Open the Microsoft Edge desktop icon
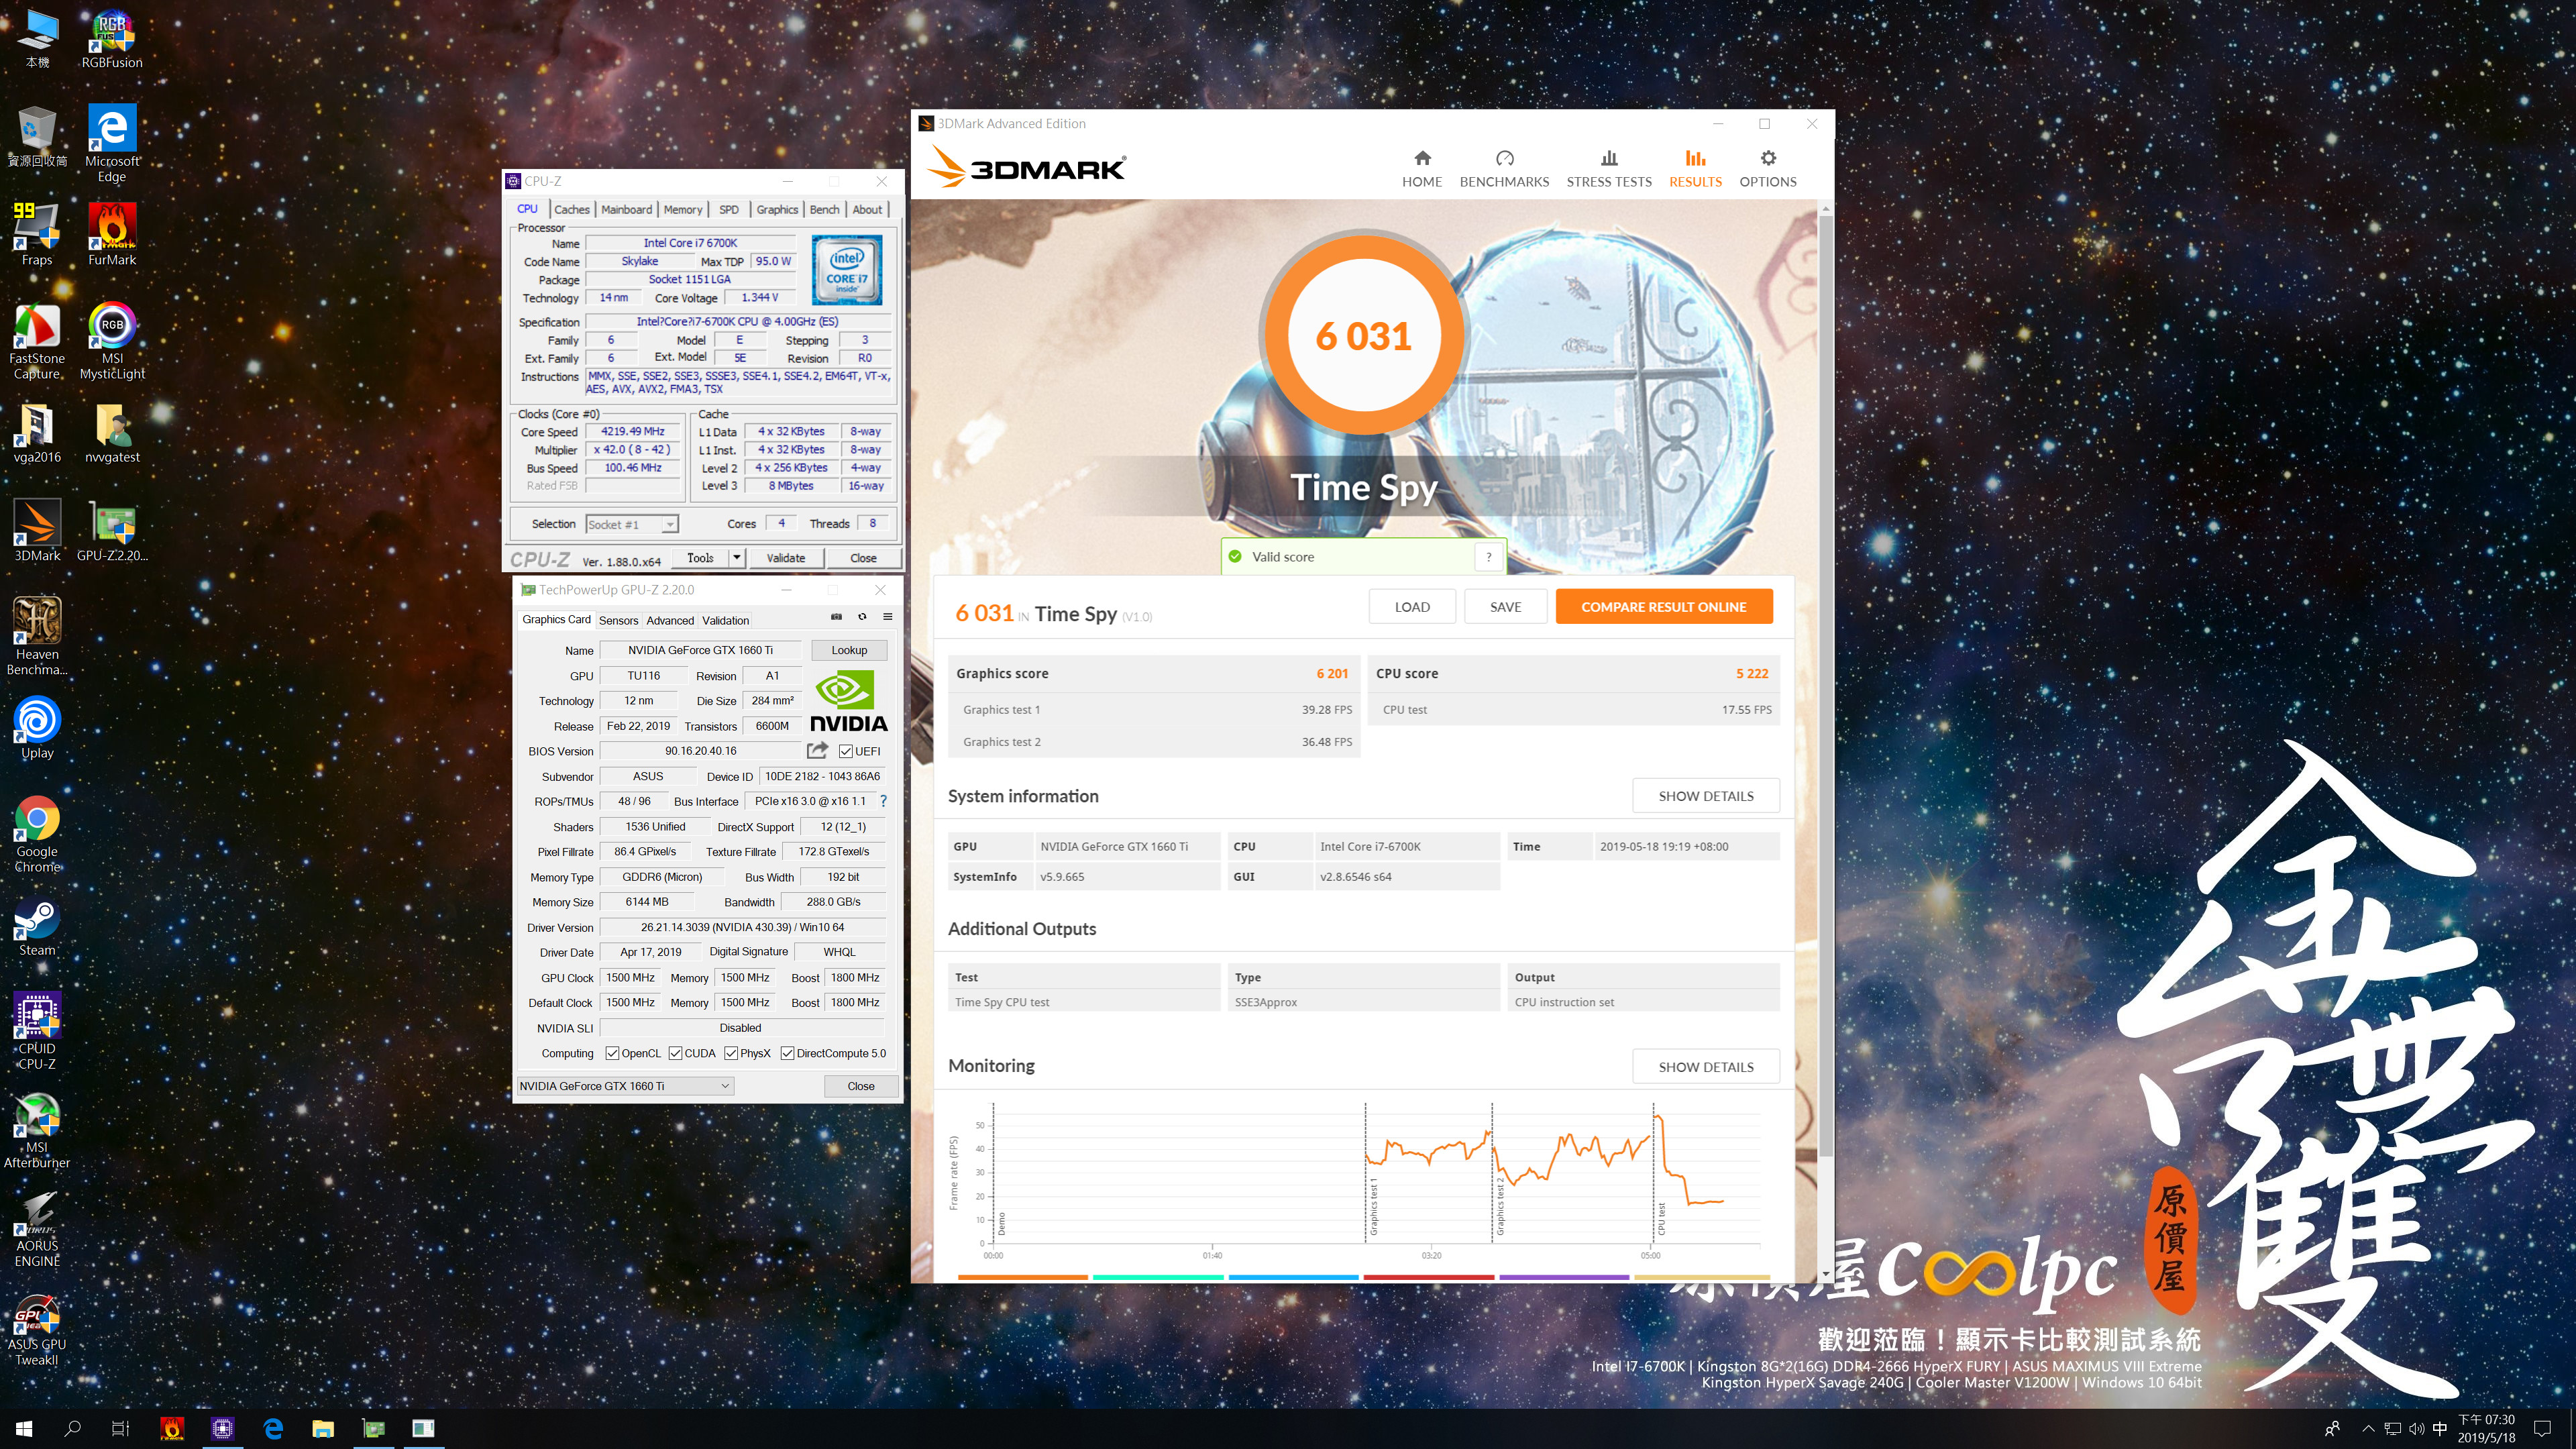Viewport: 2576px width, 1449px height. click(x=112, y=143)
